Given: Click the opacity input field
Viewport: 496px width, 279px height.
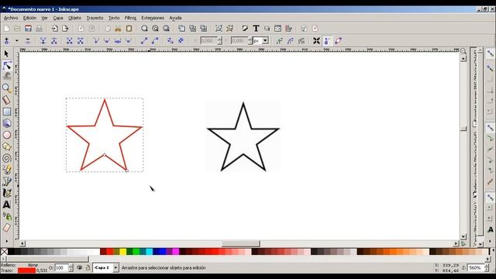Looking at the screenshot, I should coord(61,268).
